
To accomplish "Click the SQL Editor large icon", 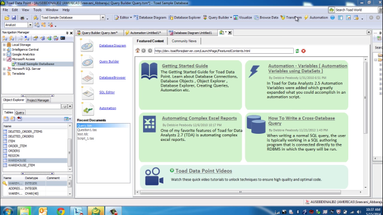I will point(88,93).
